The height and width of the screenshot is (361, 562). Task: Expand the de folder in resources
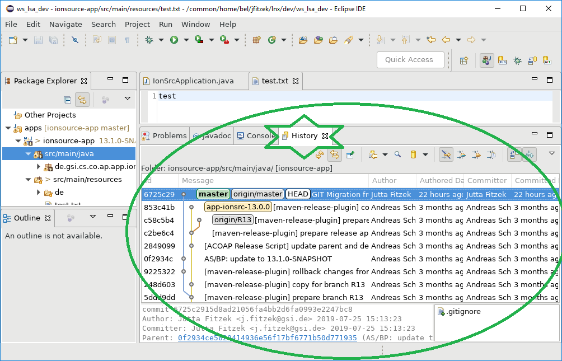click(39, 193)
